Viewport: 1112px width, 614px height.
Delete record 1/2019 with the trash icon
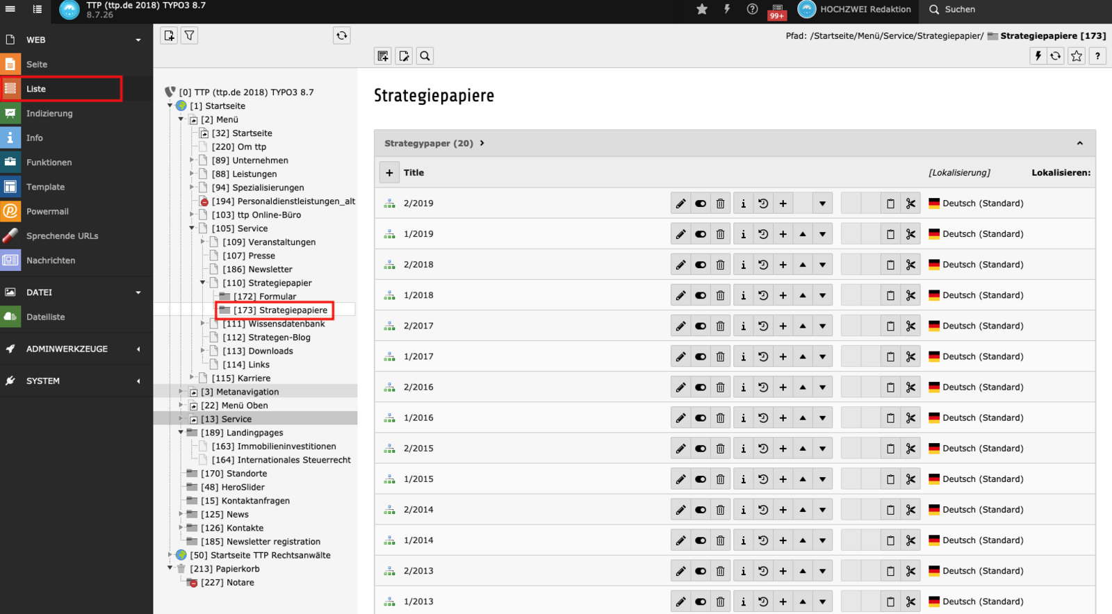click(x=720, y=234)
